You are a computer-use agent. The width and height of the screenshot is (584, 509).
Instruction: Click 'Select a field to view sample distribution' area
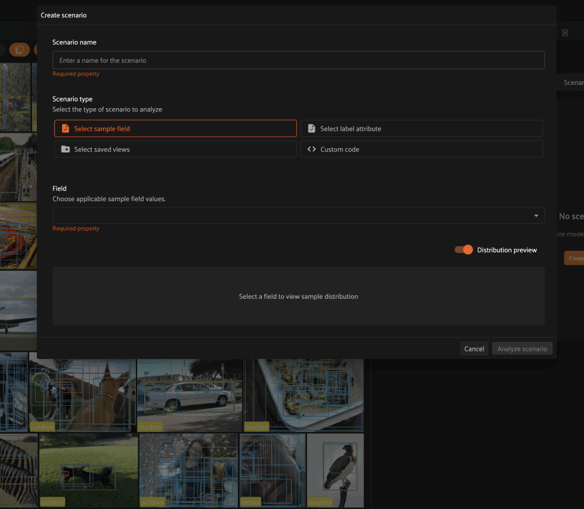298,296
